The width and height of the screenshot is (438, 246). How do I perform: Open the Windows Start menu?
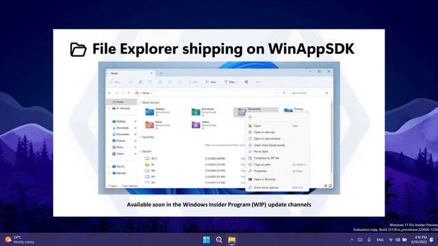tap(207, 240)
